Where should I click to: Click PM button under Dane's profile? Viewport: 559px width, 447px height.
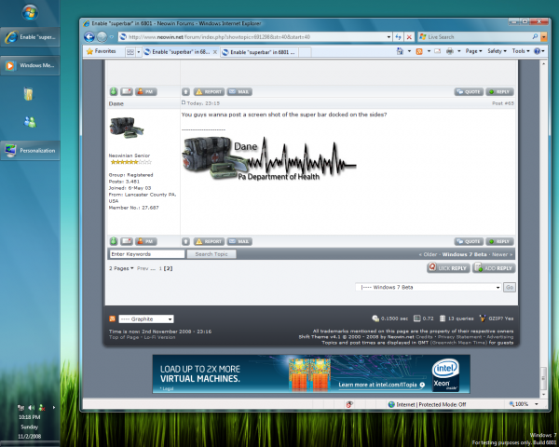click(x=146, y=241)
